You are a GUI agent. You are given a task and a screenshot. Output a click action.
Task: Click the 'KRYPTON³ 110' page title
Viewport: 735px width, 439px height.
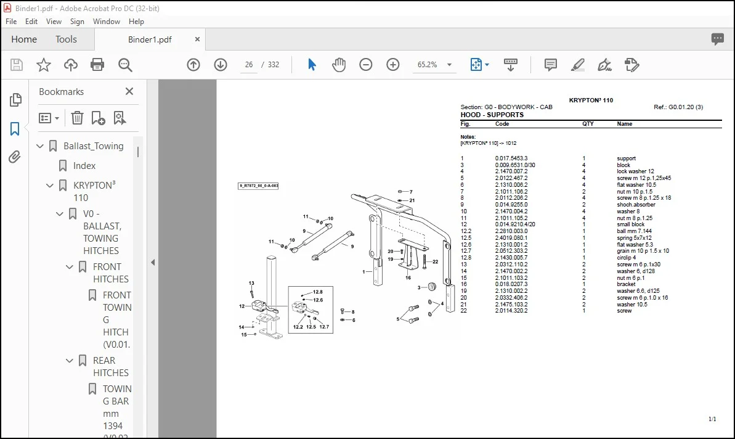click(x=591, y=101)
